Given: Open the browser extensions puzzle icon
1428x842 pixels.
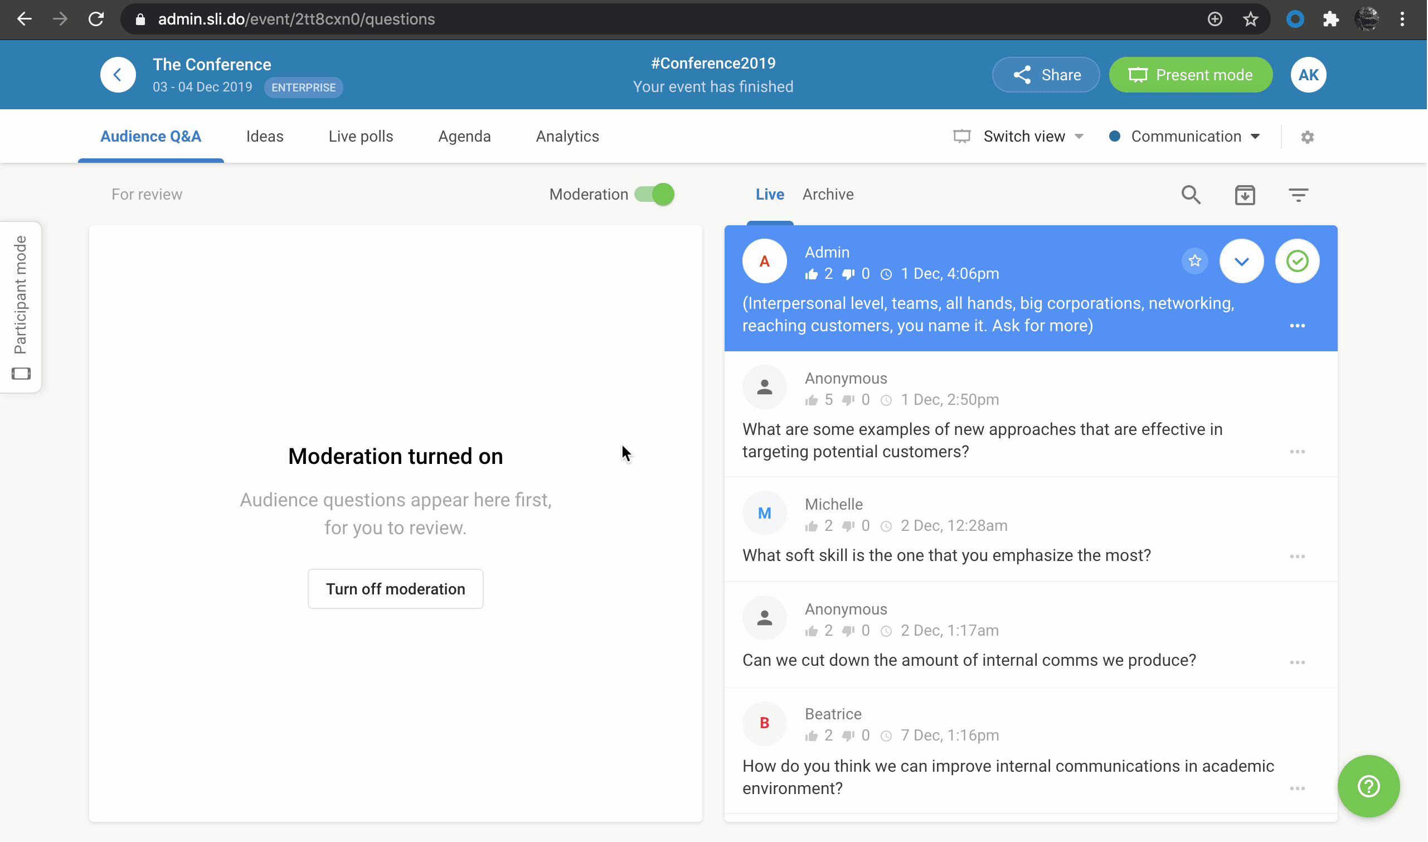Looking at the screenshot, I should [1330, 20].
